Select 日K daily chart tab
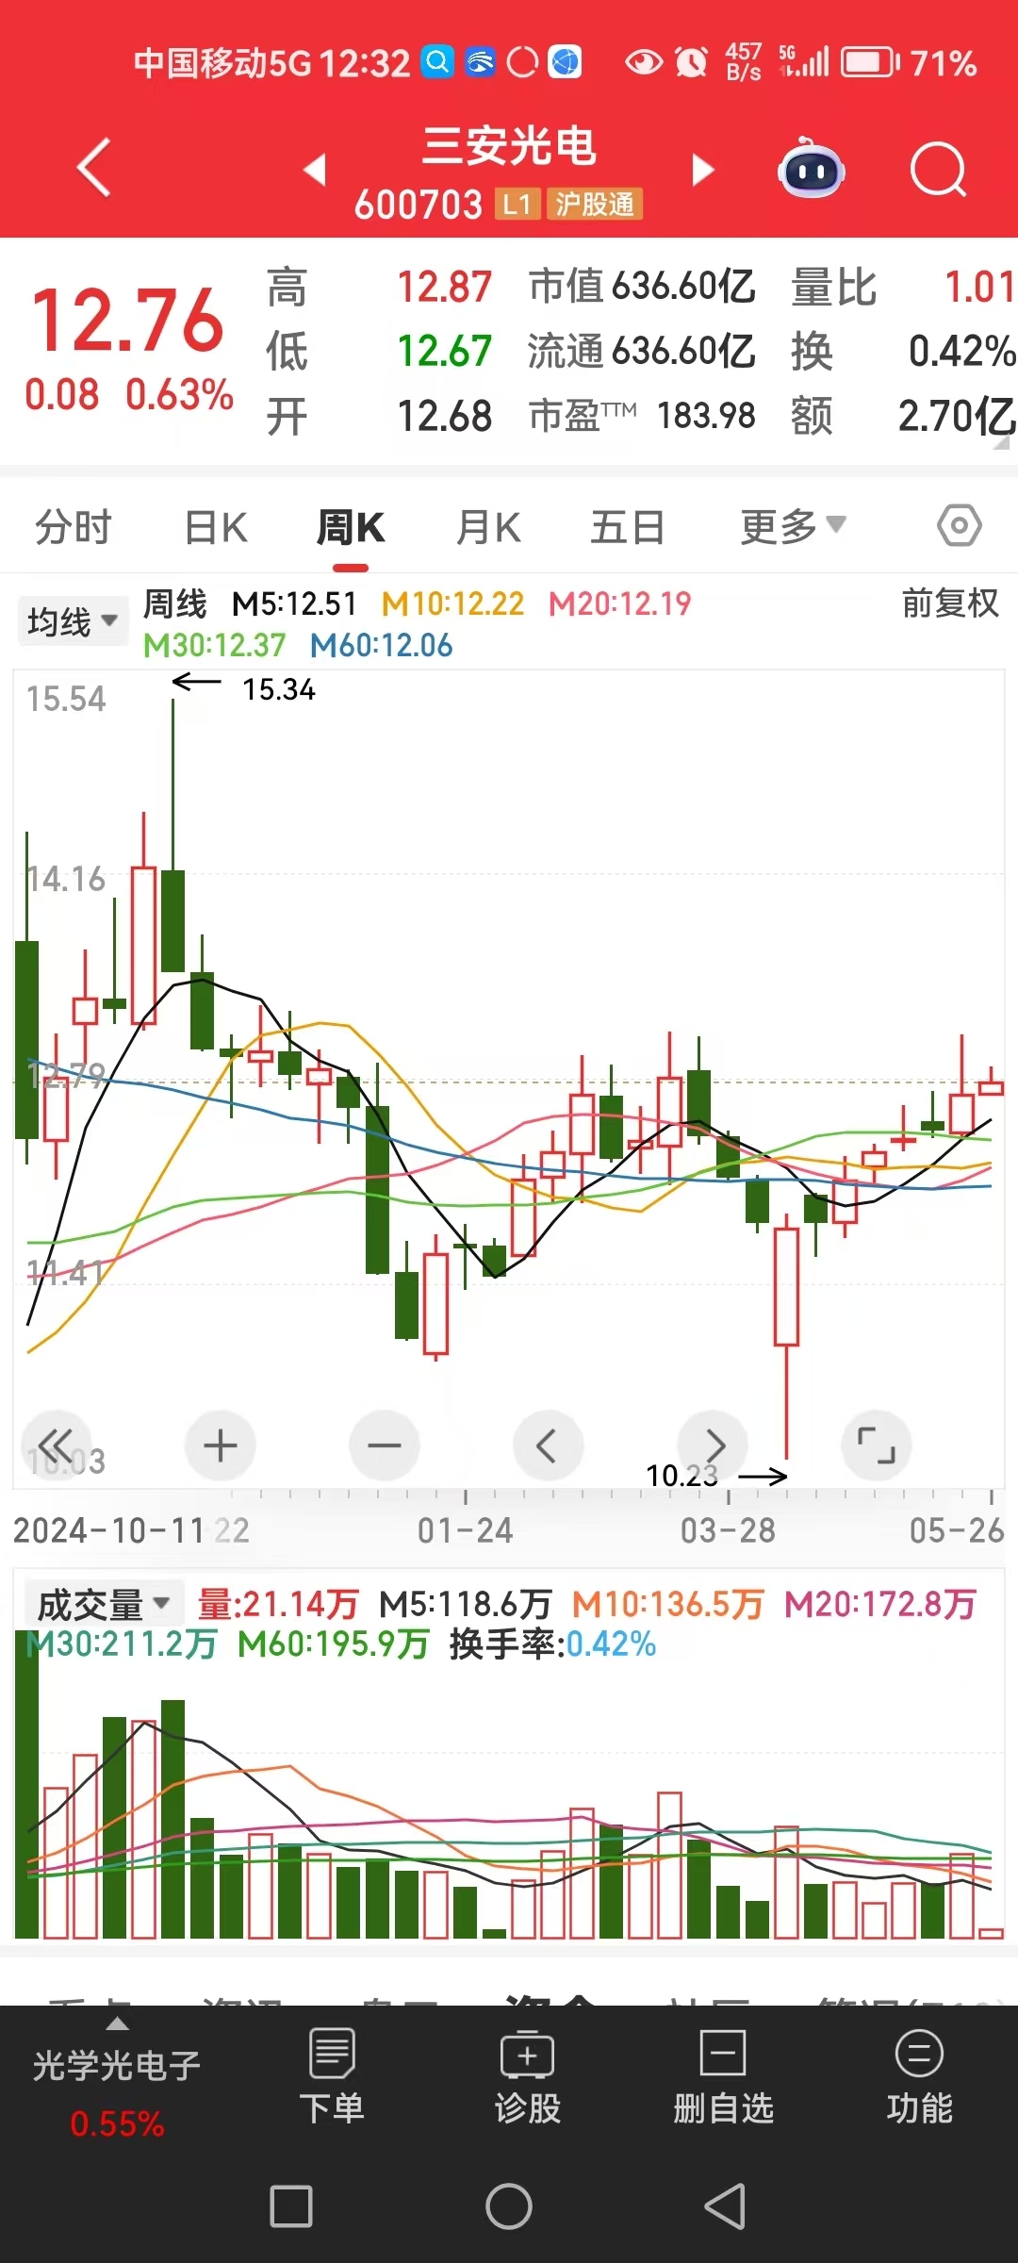This screenshot has width=1018, height=2263. tap(216, 527)
